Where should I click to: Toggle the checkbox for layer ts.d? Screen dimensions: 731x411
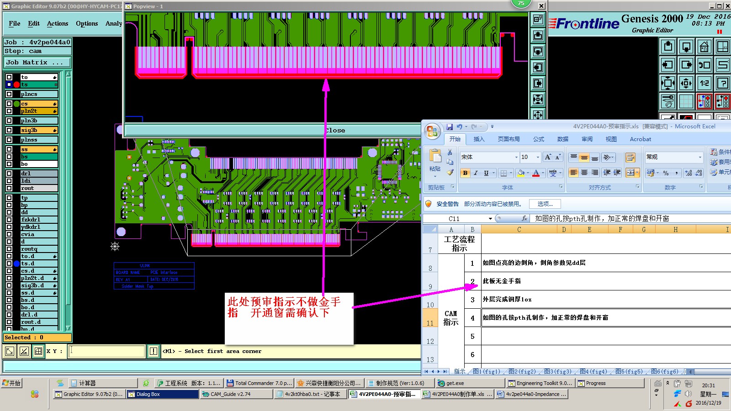click(9, 263)
